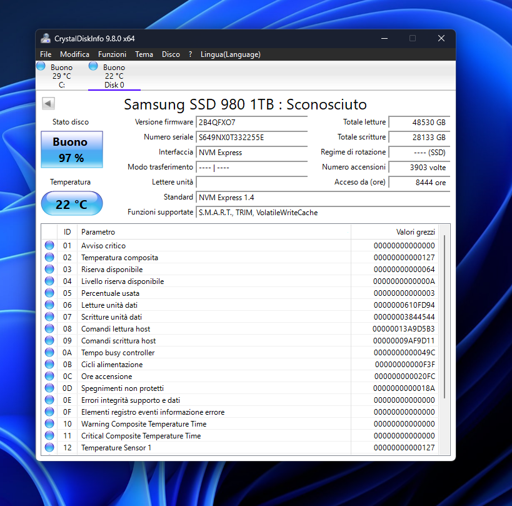Click the Buono 97 % health status button

pos(72,149)
